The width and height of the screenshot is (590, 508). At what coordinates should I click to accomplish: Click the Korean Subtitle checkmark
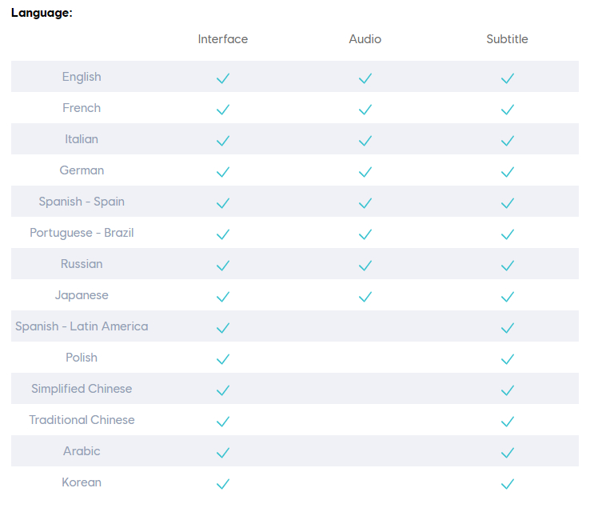[x=507, y=484]
